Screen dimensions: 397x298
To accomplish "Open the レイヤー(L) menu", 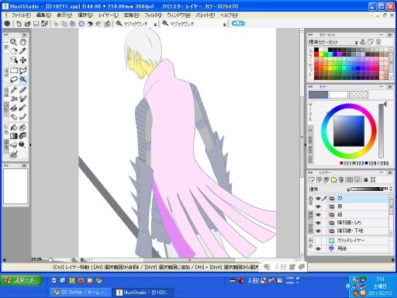I will pos(109,16).
